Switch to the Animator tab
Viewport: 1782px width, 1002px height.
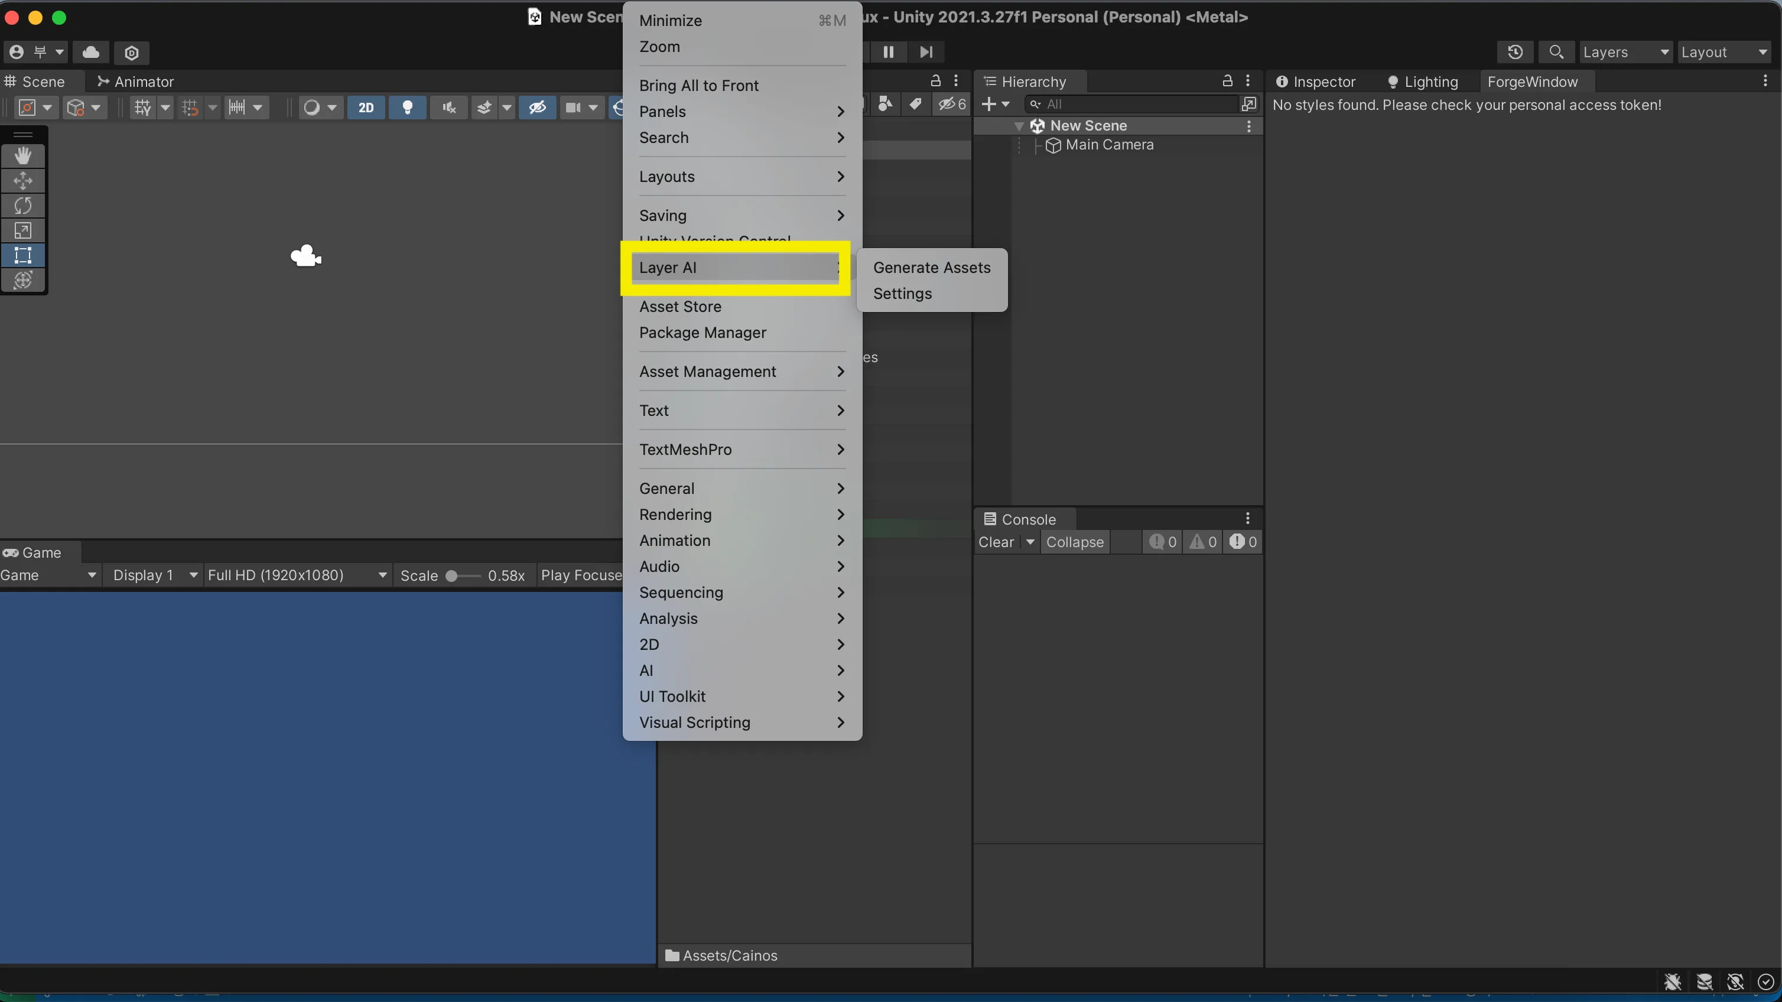pyautogui.click(x=135, y=82)
